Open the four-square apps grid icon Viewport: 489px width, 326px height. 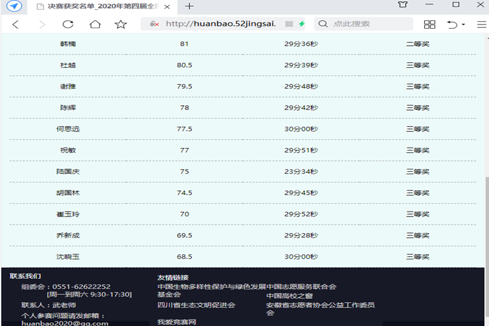coord(430,24)
